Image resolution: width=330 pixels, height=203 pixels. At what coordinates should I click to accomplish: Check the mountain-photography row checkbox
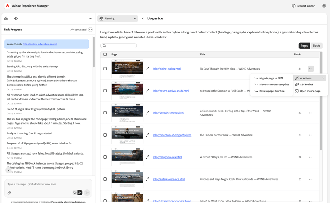(105, 135)
